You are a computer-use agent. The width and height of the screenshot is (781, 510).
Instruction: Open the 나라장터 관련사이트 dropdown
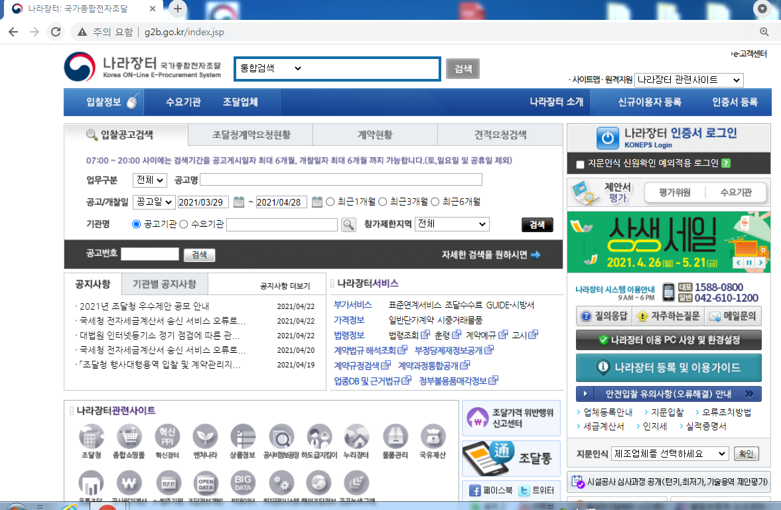[689, 80]
